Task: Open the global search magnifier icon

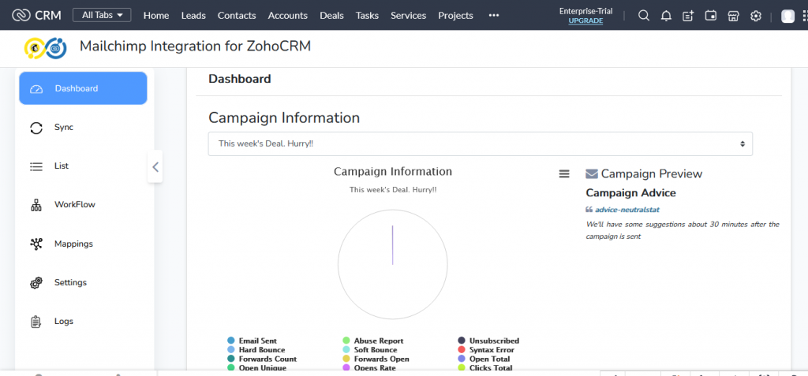Action: tap(644, 16)
